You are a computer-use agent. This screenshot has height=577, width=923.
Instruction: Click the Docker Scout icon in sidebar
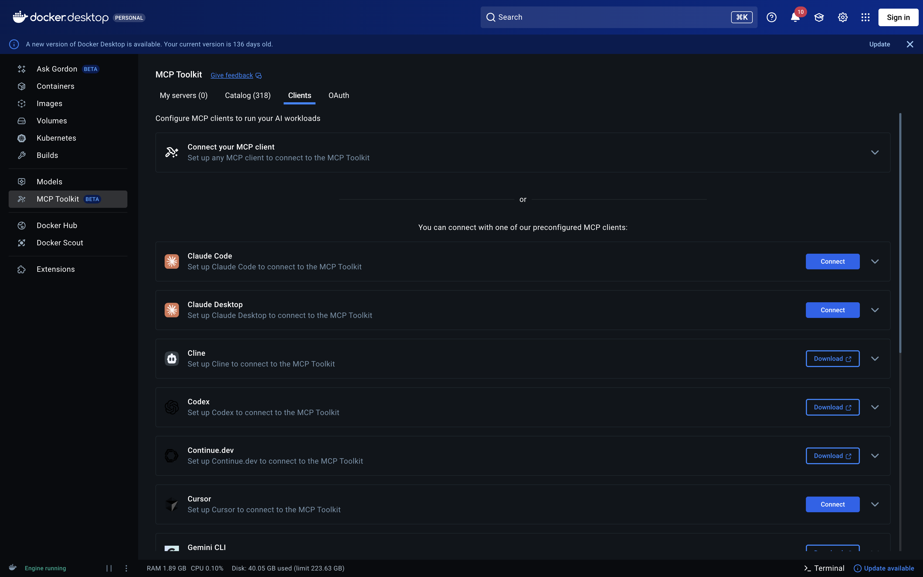point(22,243)
